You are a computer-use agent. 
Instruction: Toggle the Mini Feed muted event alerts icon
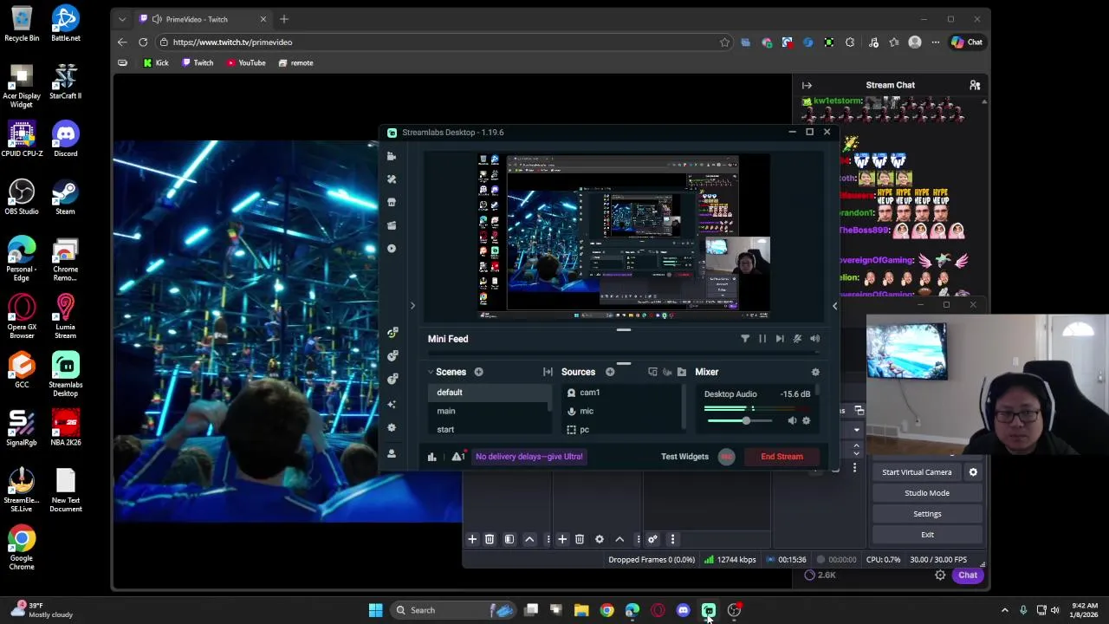click(797, 339)
